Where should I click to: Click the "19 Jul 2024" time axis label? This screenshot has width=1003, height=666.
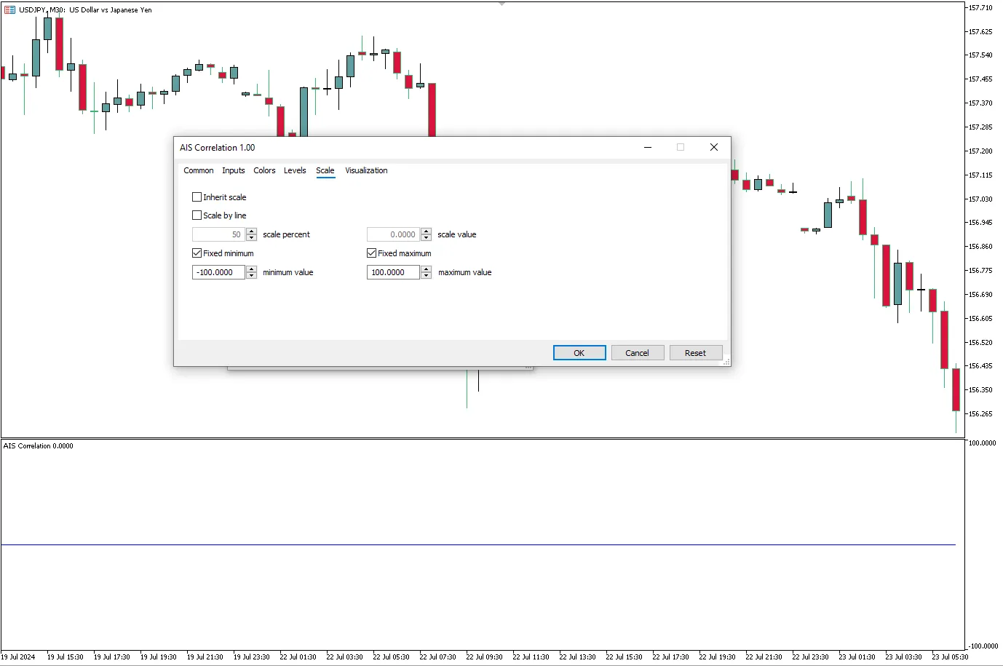pos(18,657)
